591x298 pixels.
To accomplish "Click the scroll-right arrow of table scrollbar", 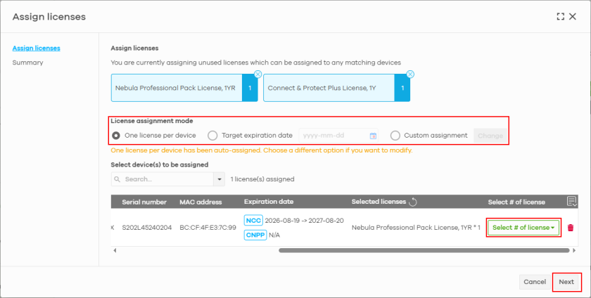I will (x=574, y=250).
